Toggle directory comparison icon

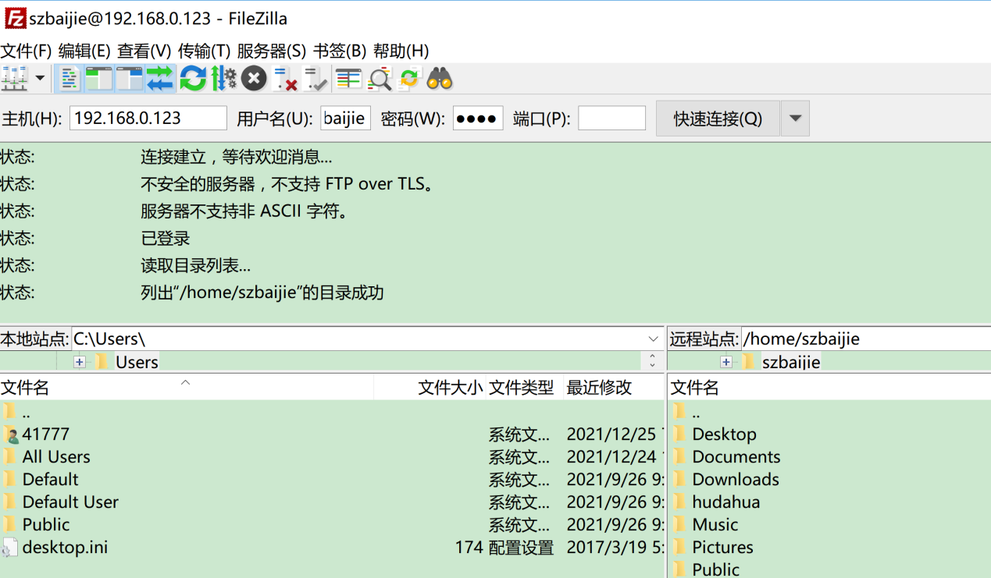tap(380, 79)
